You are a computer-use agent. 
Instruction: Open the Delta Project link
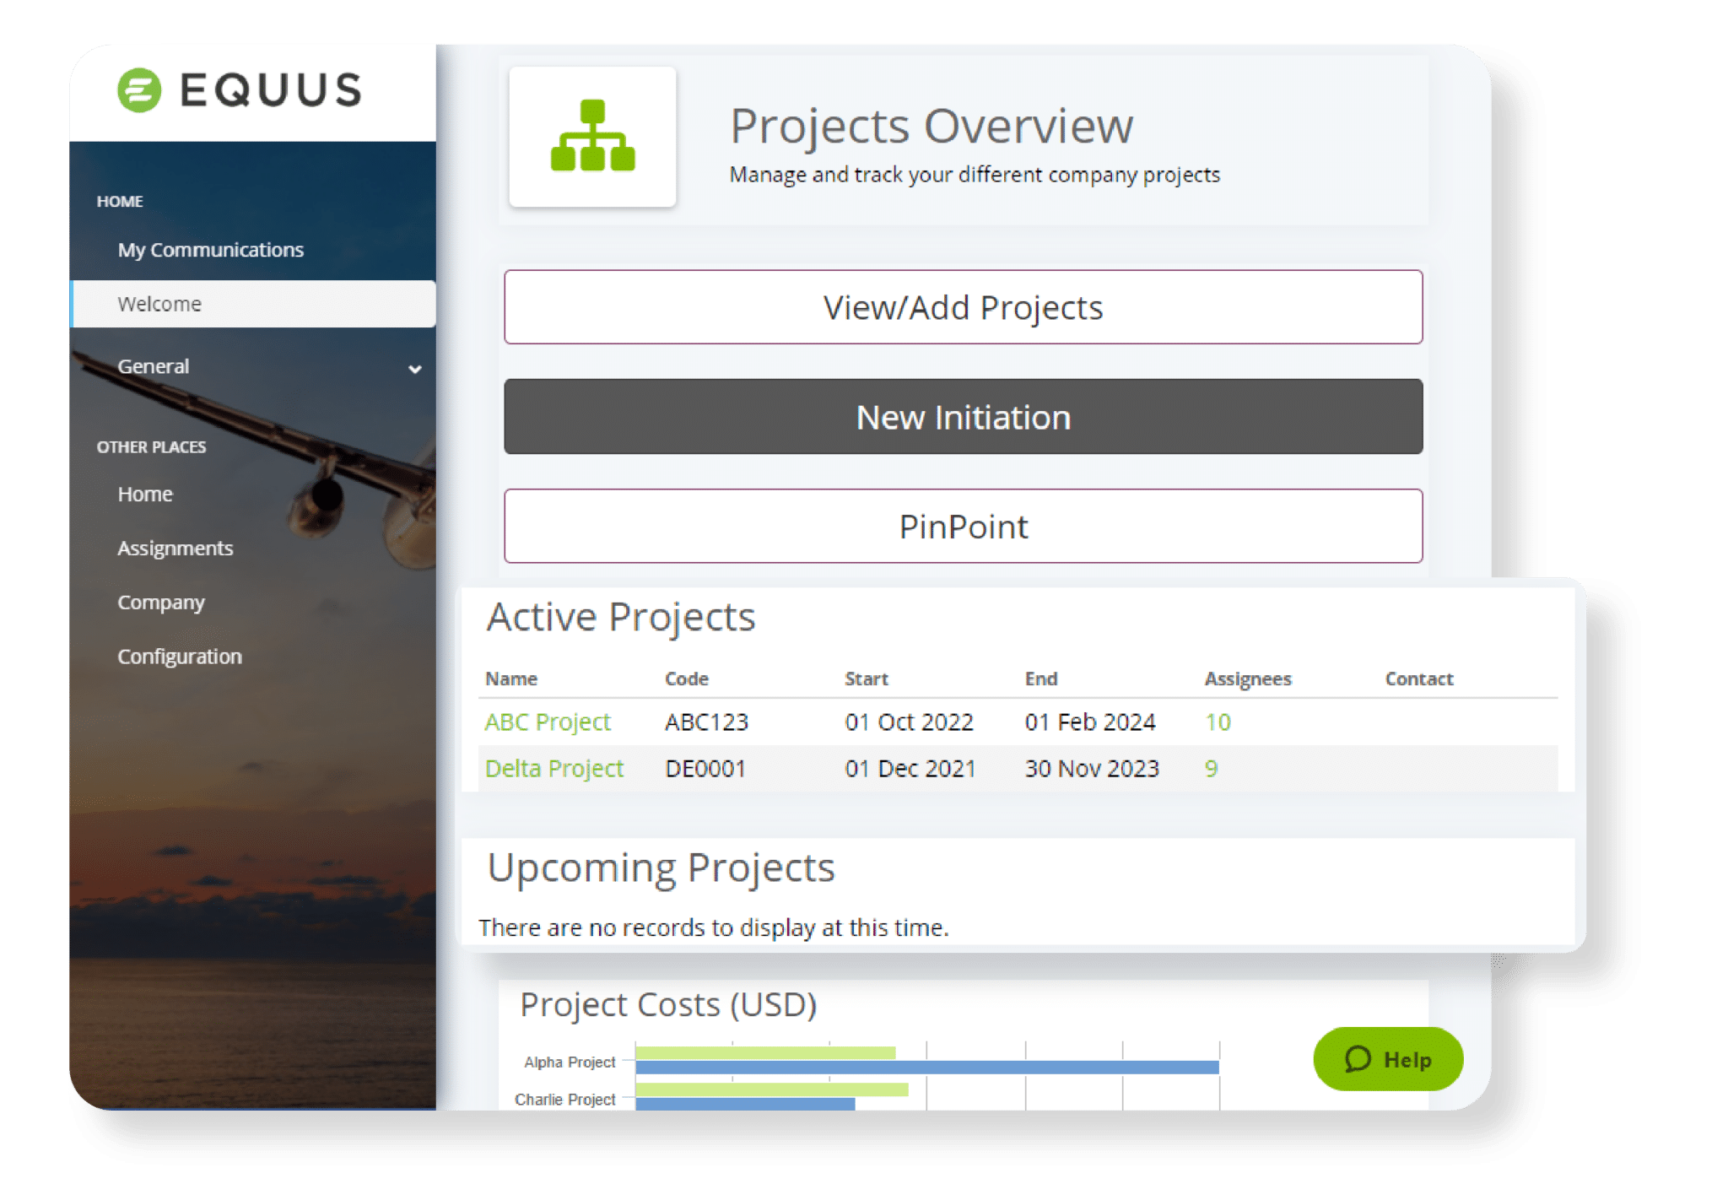click(553, 768)
